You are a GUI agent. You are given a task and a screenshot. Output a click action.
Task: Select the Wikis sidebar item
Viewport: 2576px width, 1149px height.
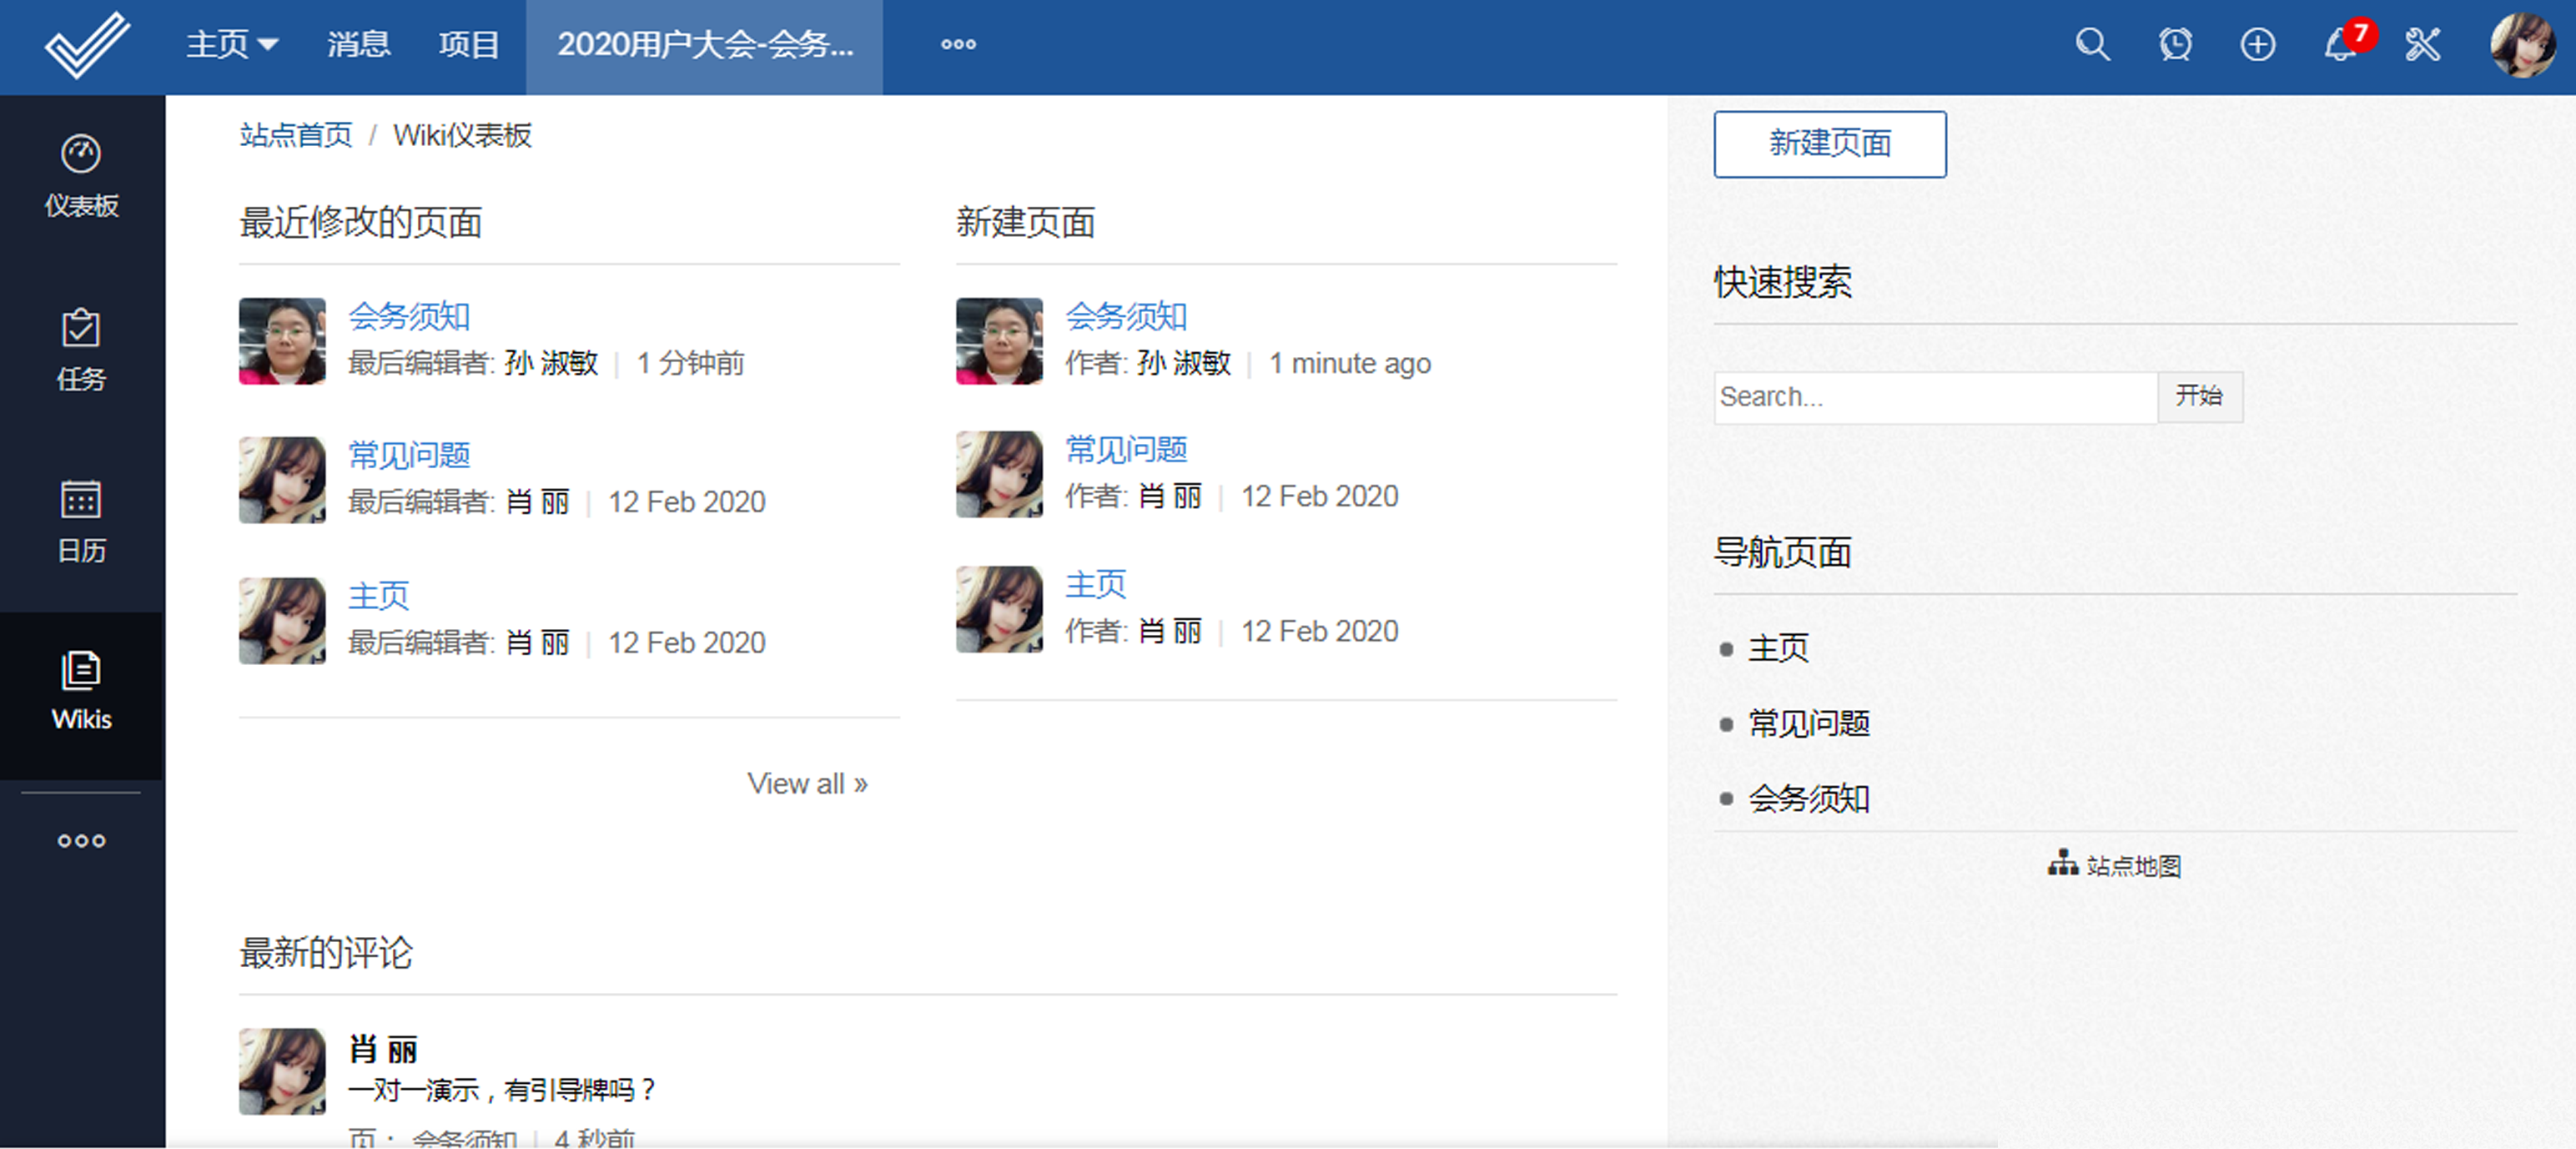81,691
